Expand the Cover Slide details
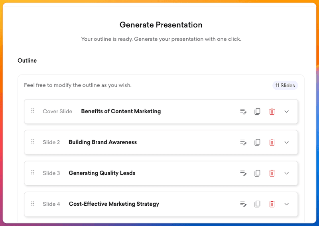Screen dimensions: 319x226 coord(286,112)
